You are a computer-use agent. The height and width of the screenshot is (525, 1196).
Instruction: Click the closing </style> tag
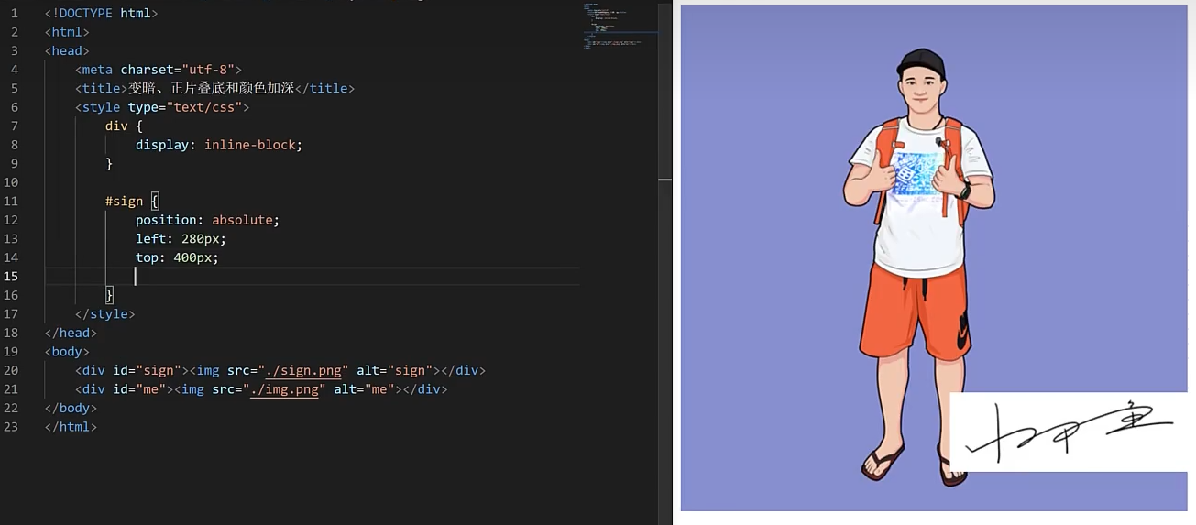point(105,313)
